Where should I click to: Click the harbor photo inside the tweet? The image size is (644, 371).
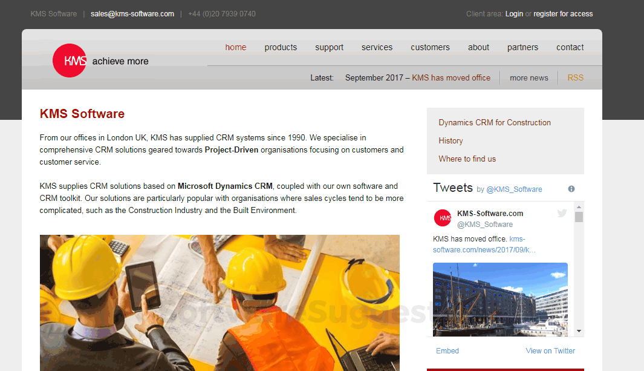tap(500, 299)
